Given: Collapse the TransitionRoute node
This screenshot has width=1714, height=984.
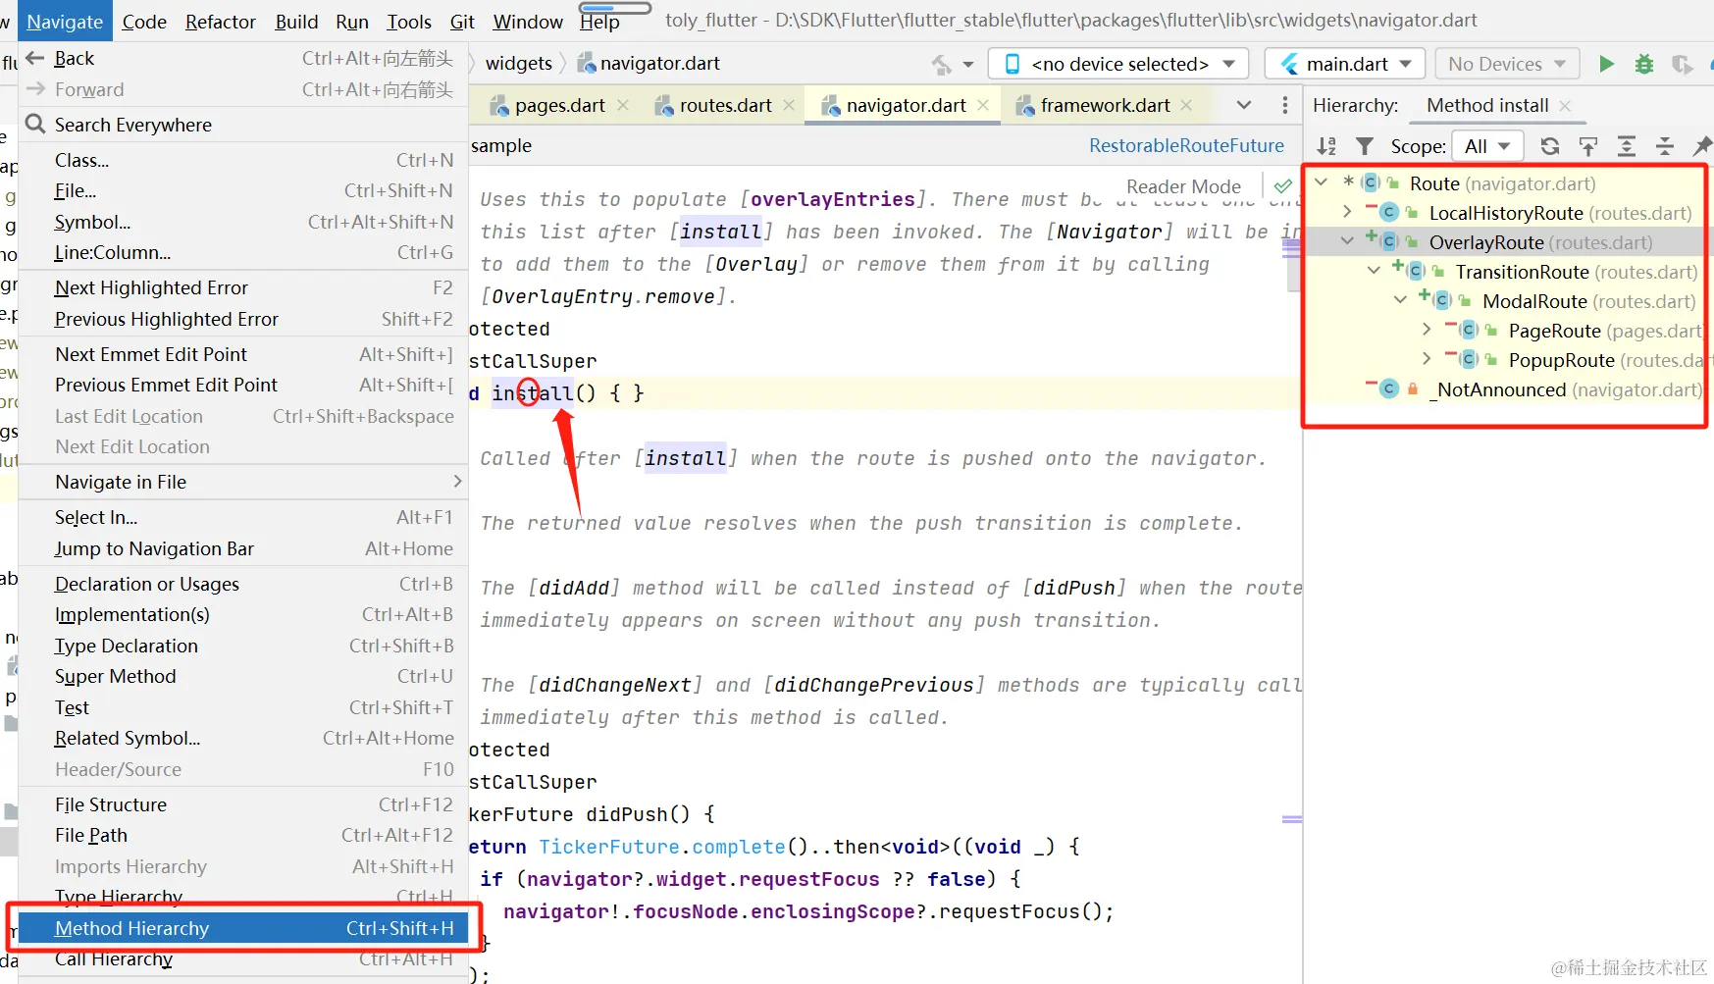Looking at the screenshot, I should coord(1374,271).
